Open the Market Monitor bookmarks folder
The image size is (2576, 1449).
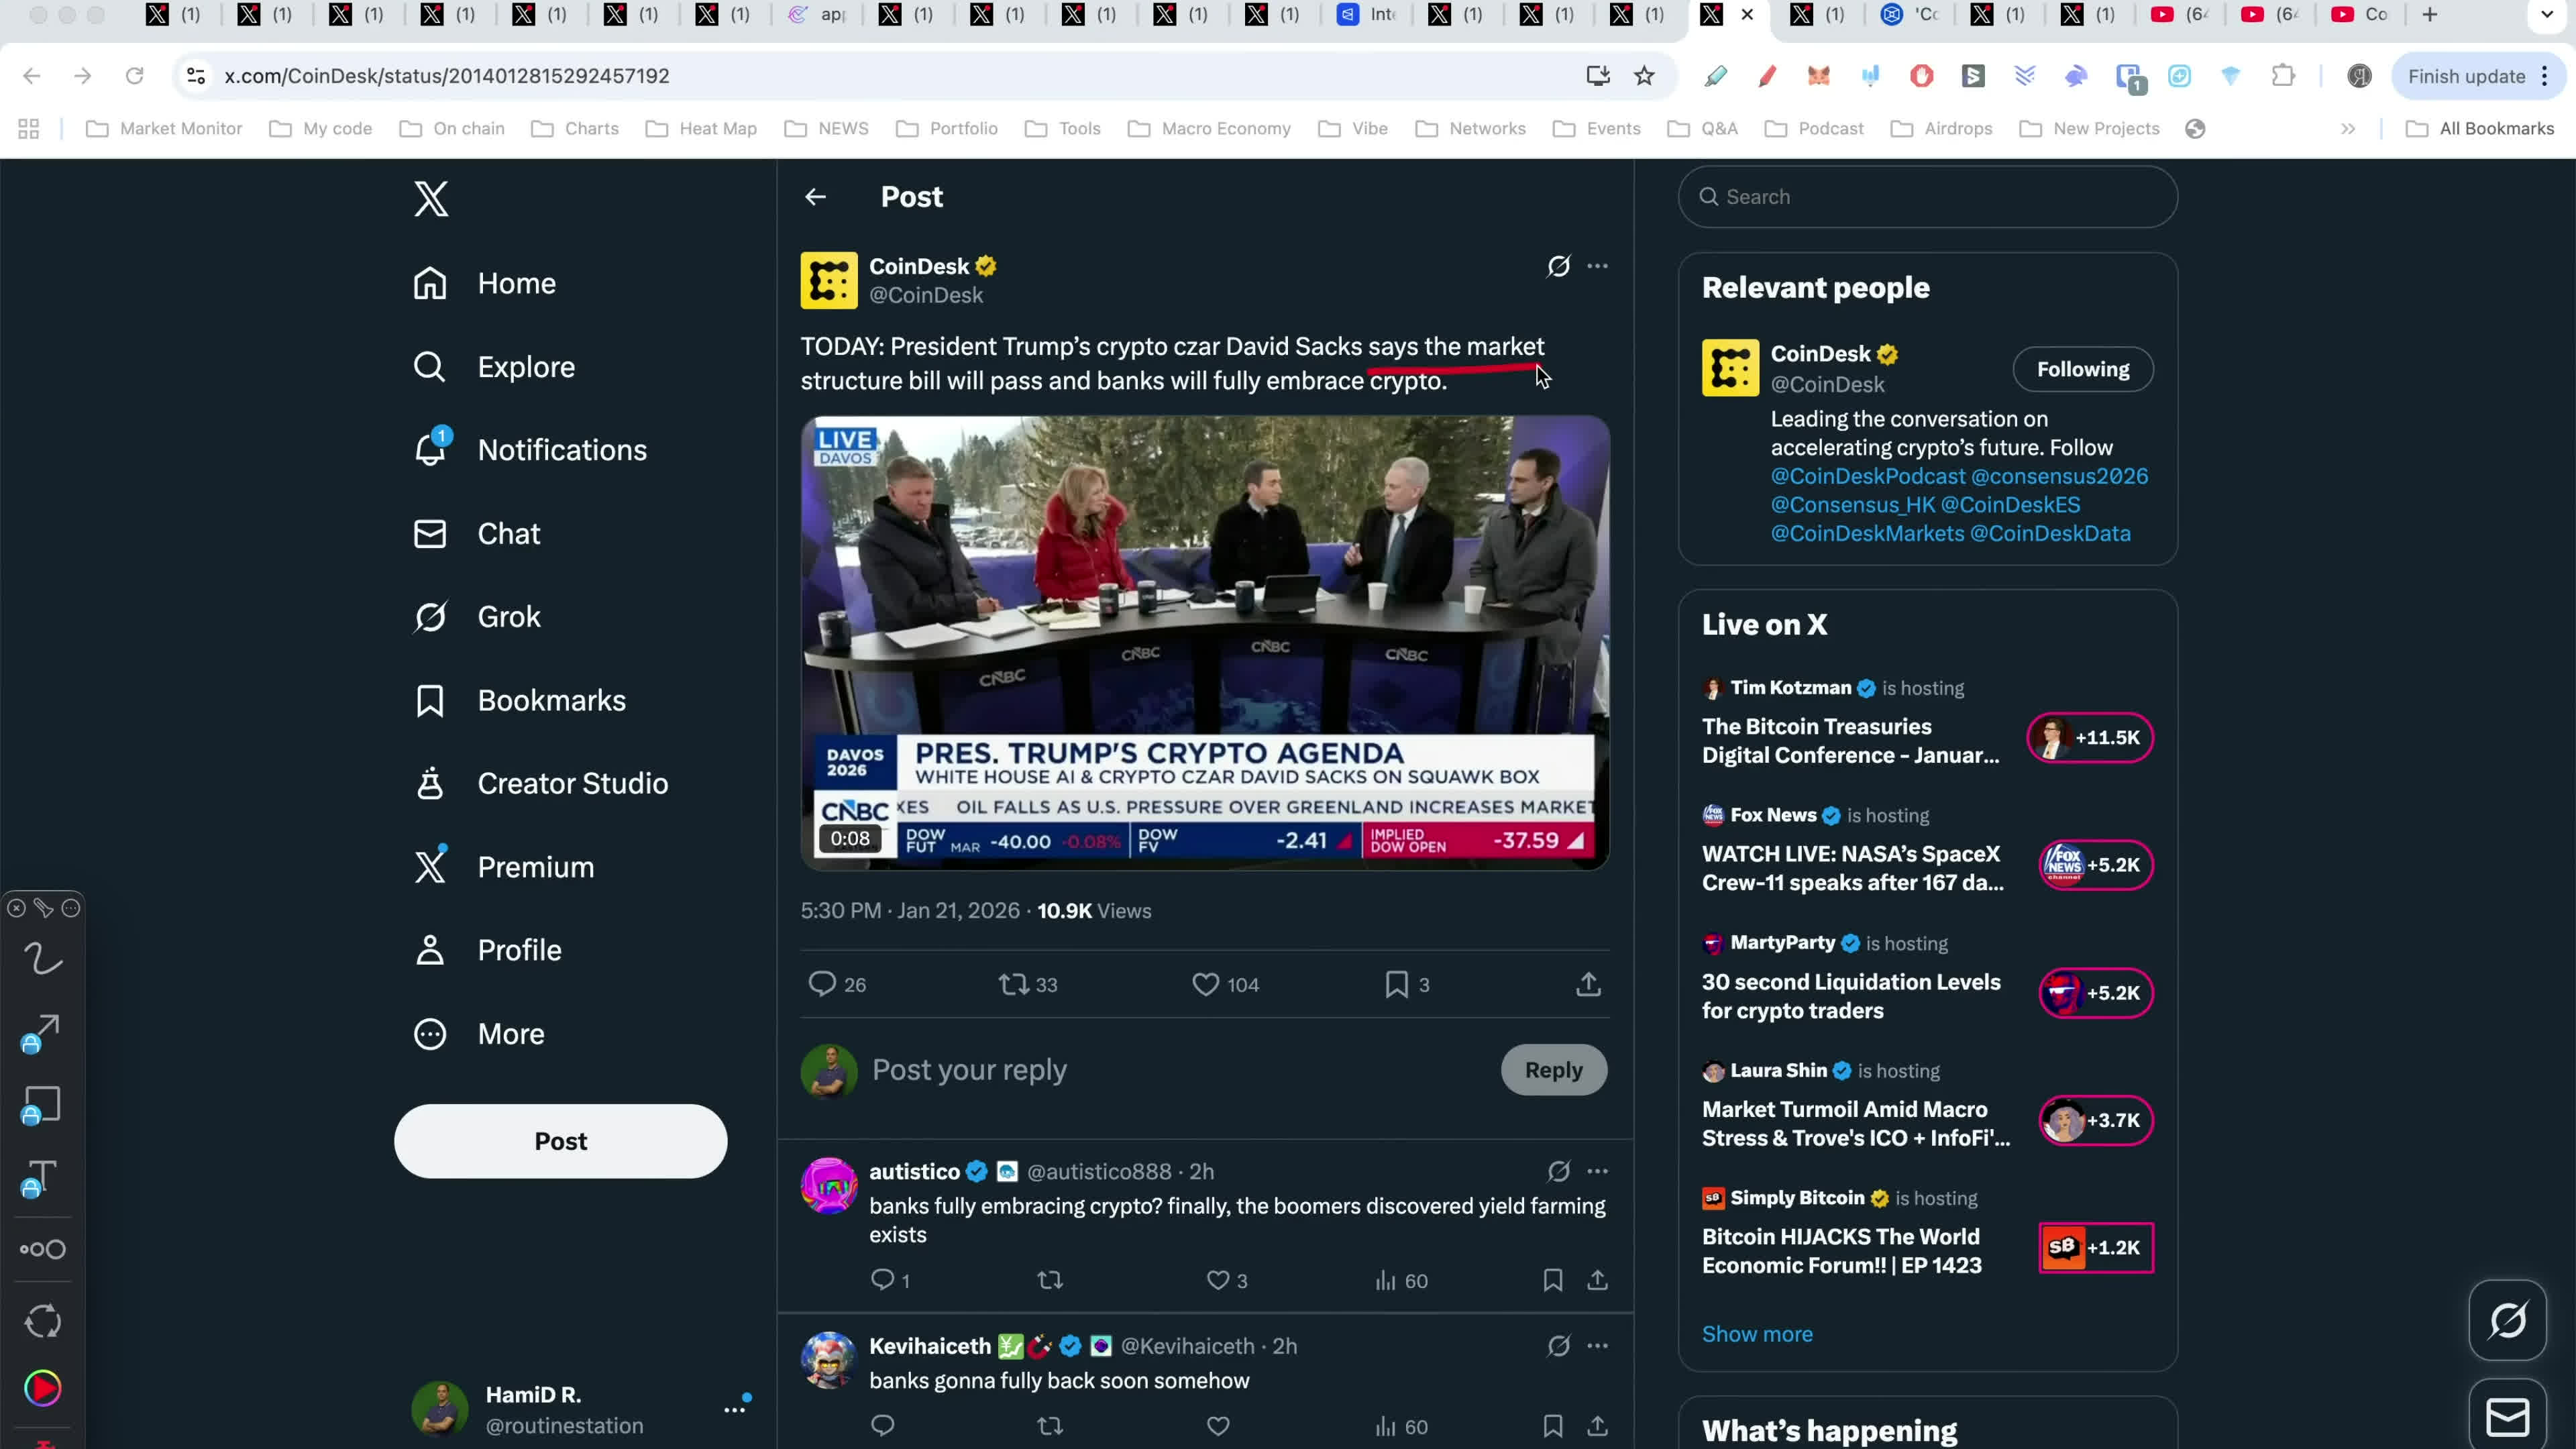coord(164,129)
